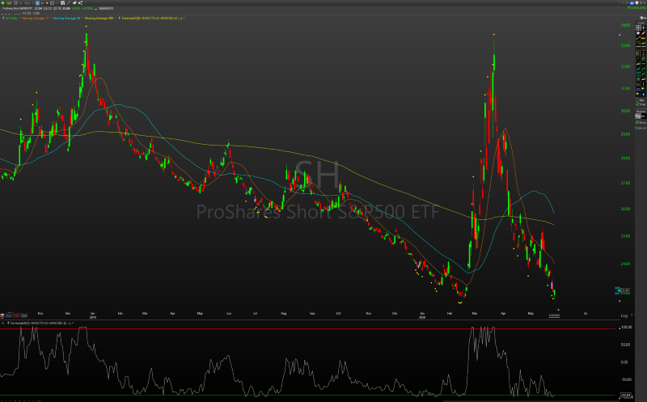Click the current price tag on price scale

[625, 290]
